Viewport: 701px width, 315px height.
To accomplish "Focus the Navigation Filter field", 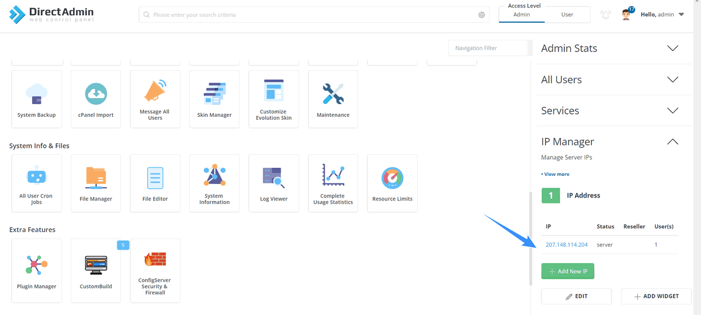I will pyautogui.click(x=488, y=48).
